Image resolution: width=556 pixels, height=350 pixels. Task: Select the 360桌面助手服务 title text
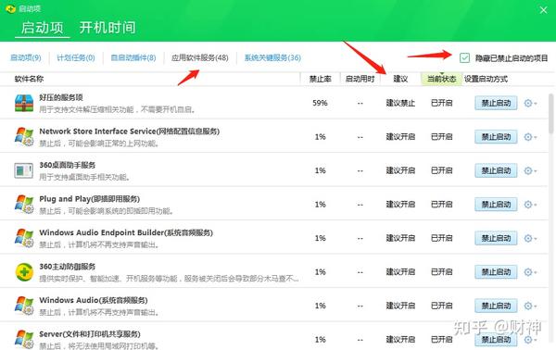coord(68,165)
